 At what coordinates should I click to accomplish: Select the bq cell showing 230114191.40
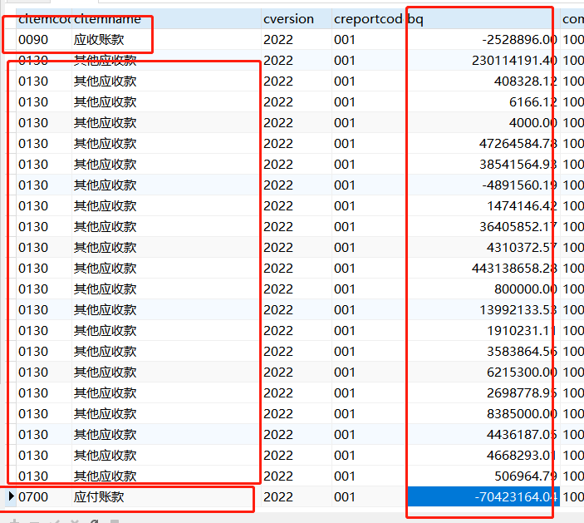(483, 61)
